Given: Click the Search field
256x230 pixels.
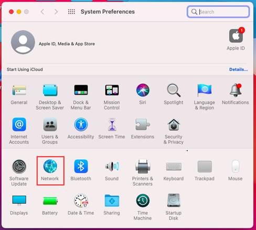Looking at the screenshot, I should 218,12.
